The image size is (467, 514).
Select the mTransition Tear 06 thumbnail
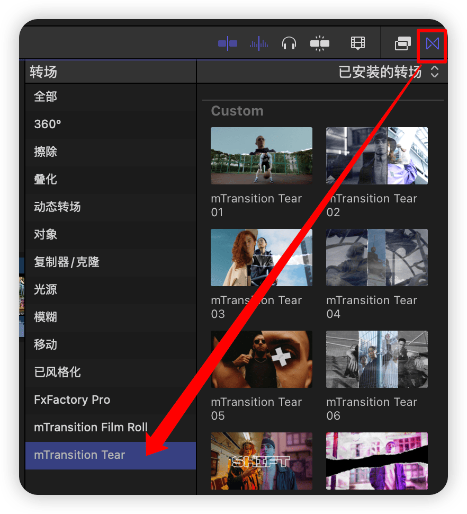(x=377, y=359)
